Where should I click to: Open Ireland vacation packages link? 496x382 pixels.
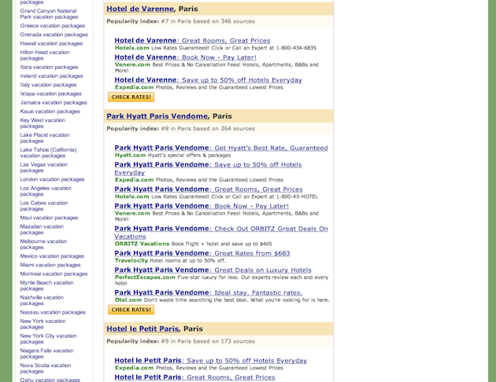click(51, 76)
